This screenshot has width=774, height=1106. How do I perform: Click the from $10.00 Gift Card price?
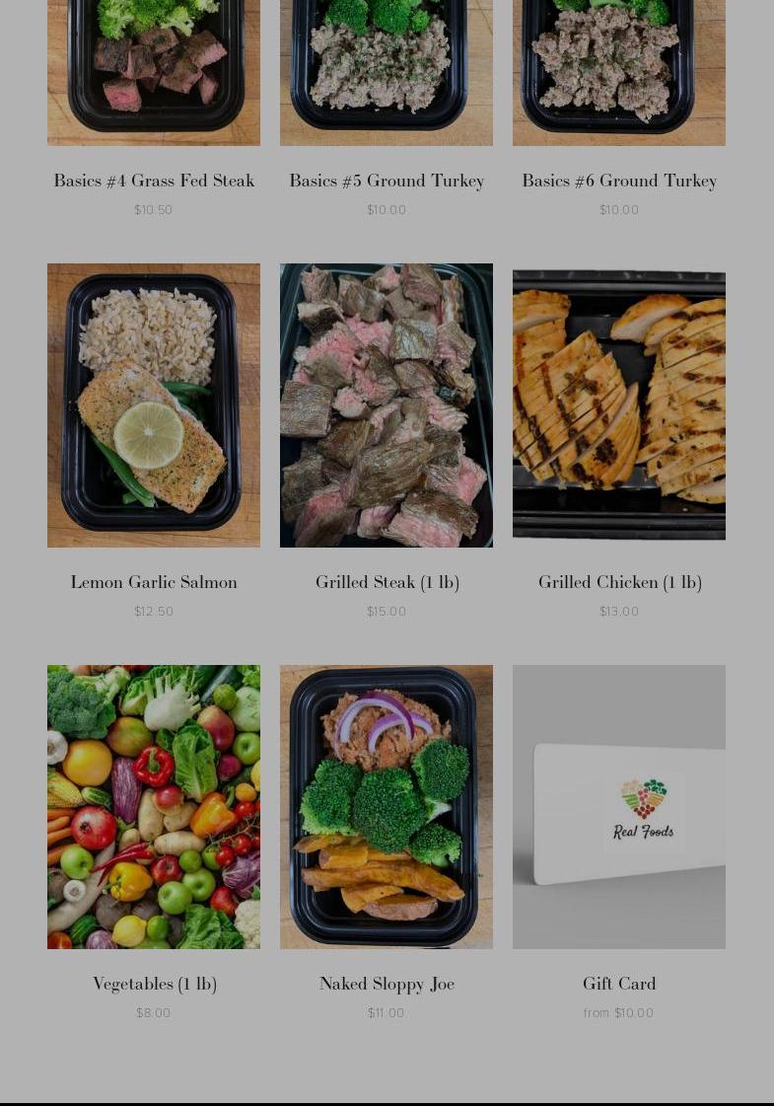(x=618, y=1013)
